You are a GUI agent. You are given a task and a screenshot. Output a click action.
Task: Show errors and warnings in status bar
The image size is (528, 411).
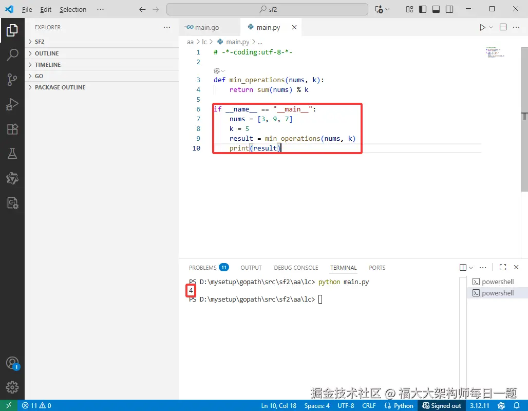(x=36, y=405)
